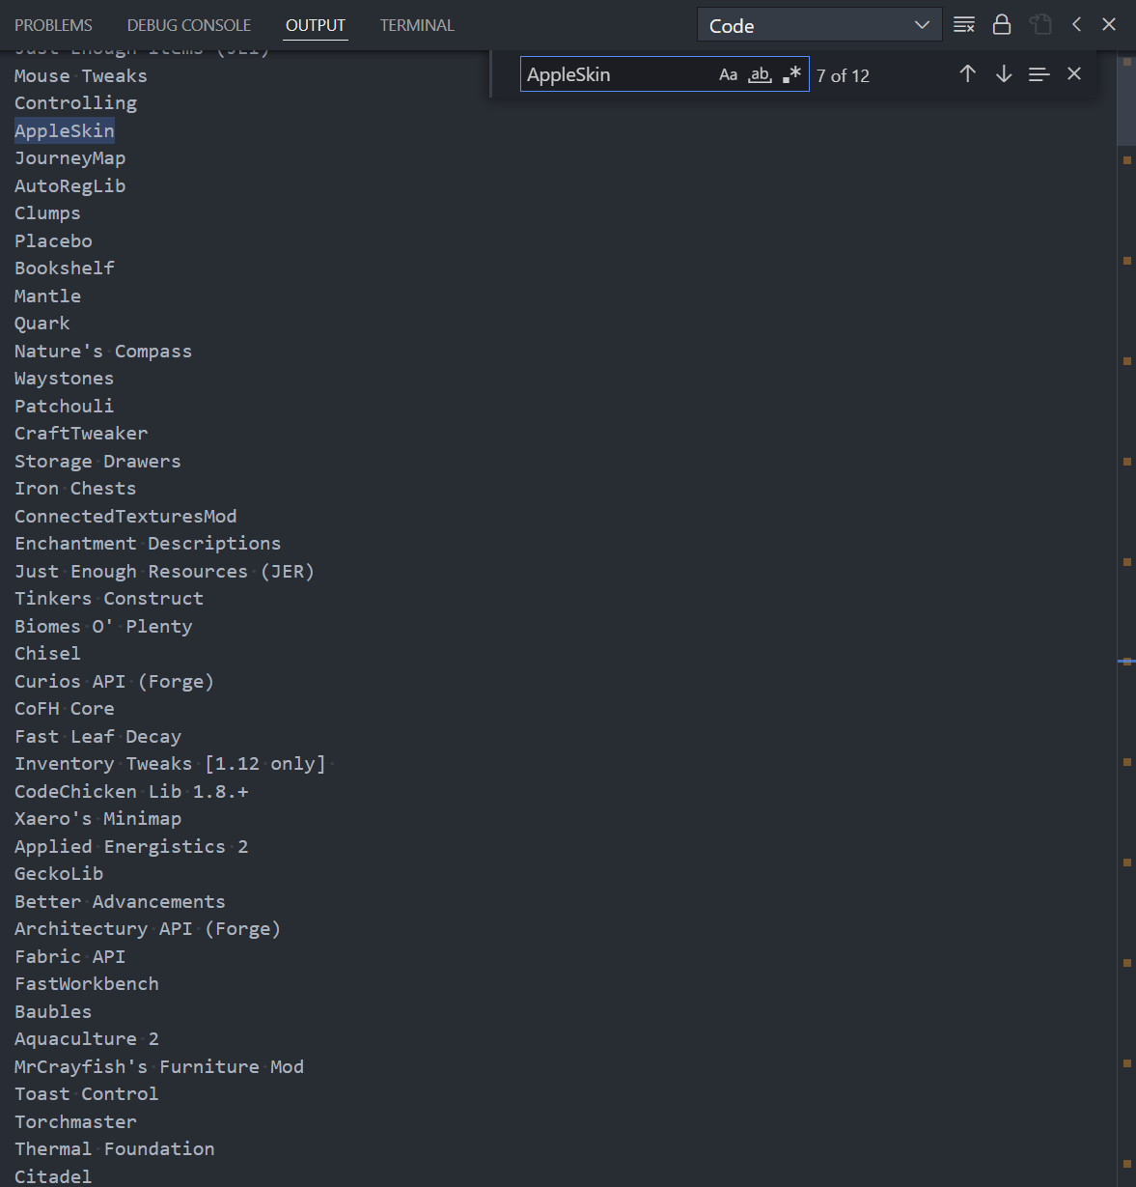Click the Controlling line
The image size is (1136, 1187).
click(x=75, y=103)
